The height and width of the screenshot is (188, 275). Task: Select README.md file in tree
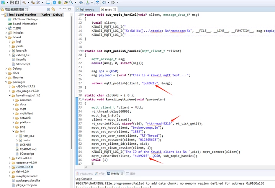click(26, 149)
